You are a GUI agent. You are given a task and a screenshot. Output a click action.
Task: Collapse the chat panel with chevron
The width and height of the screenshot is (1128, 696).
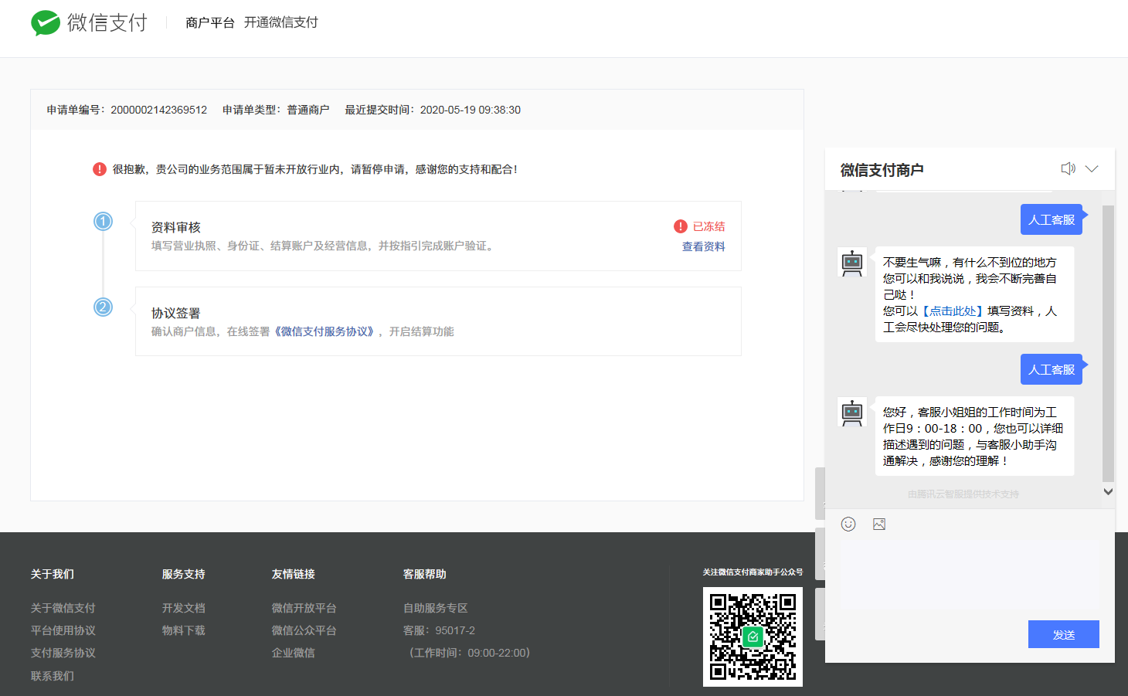(1092, 168)
